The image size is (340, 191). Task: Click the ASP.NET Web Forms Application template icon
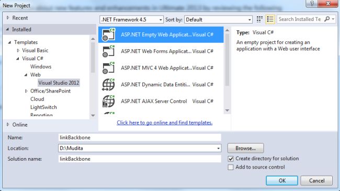(x=108, y=51)
